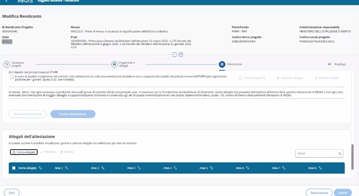Click the back arrow in the header
The width and height of the screenshot is (359, 196).
[6, 2]
